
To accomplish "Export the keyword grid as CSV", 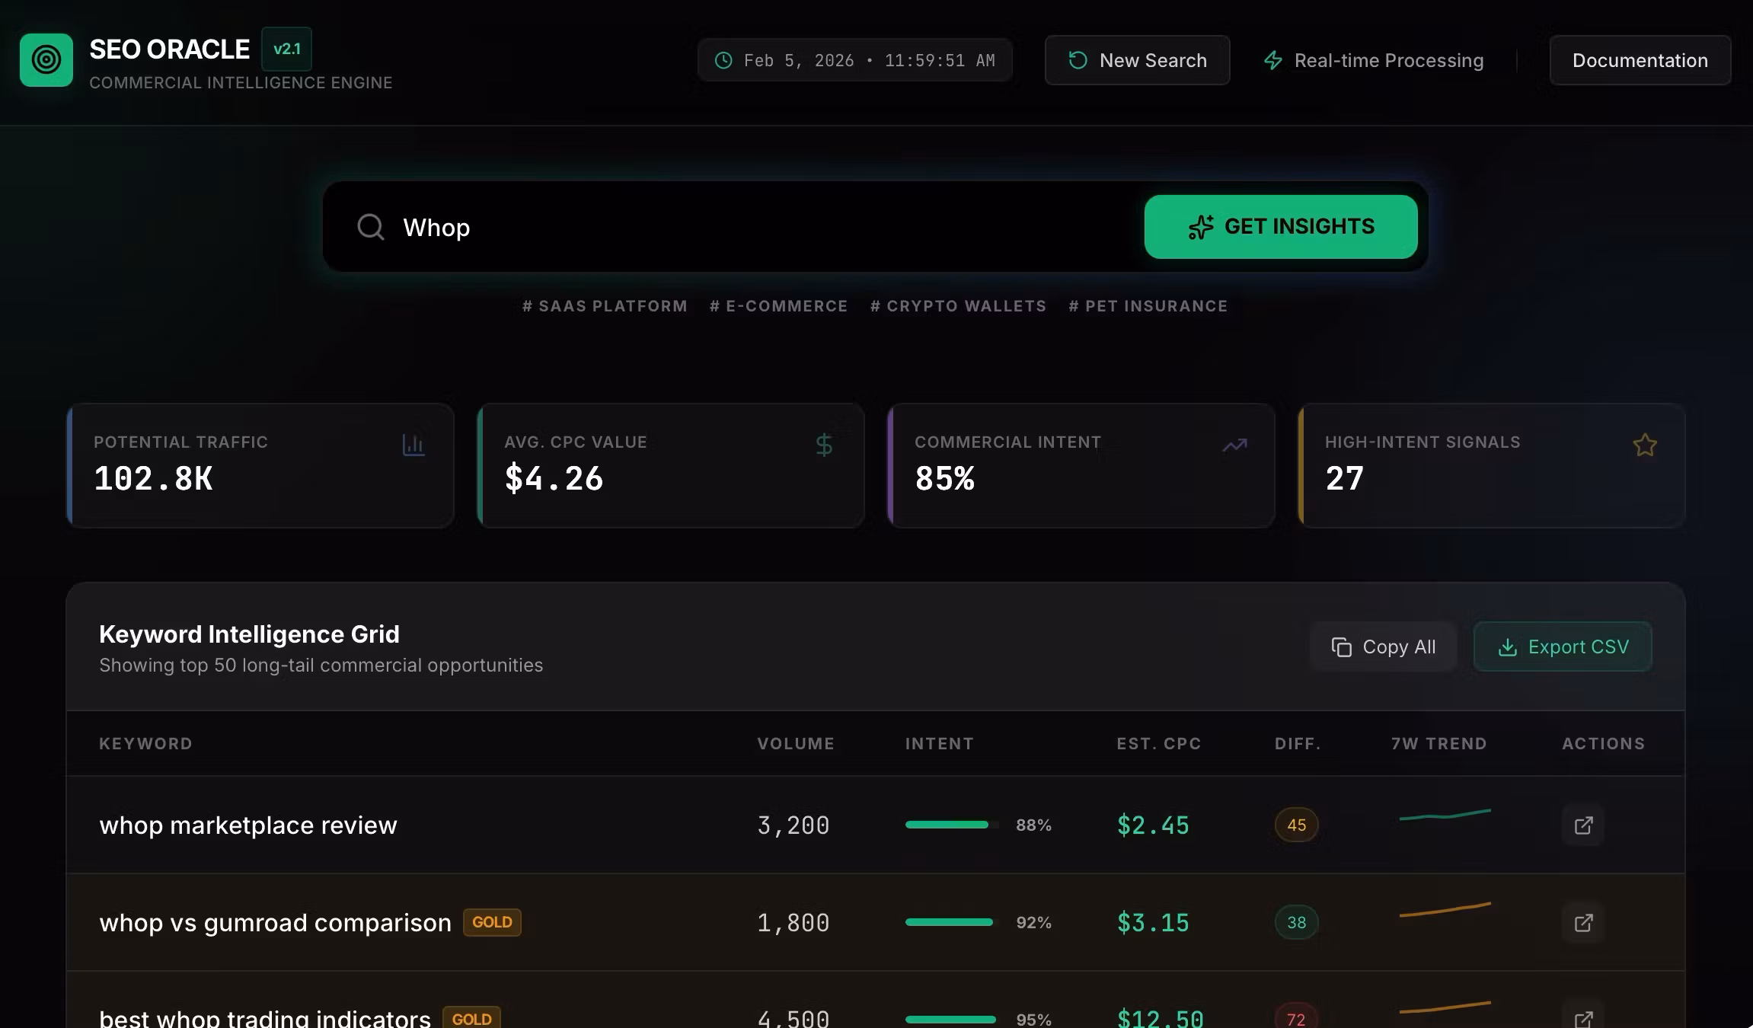I will (x=1563, y=646).
